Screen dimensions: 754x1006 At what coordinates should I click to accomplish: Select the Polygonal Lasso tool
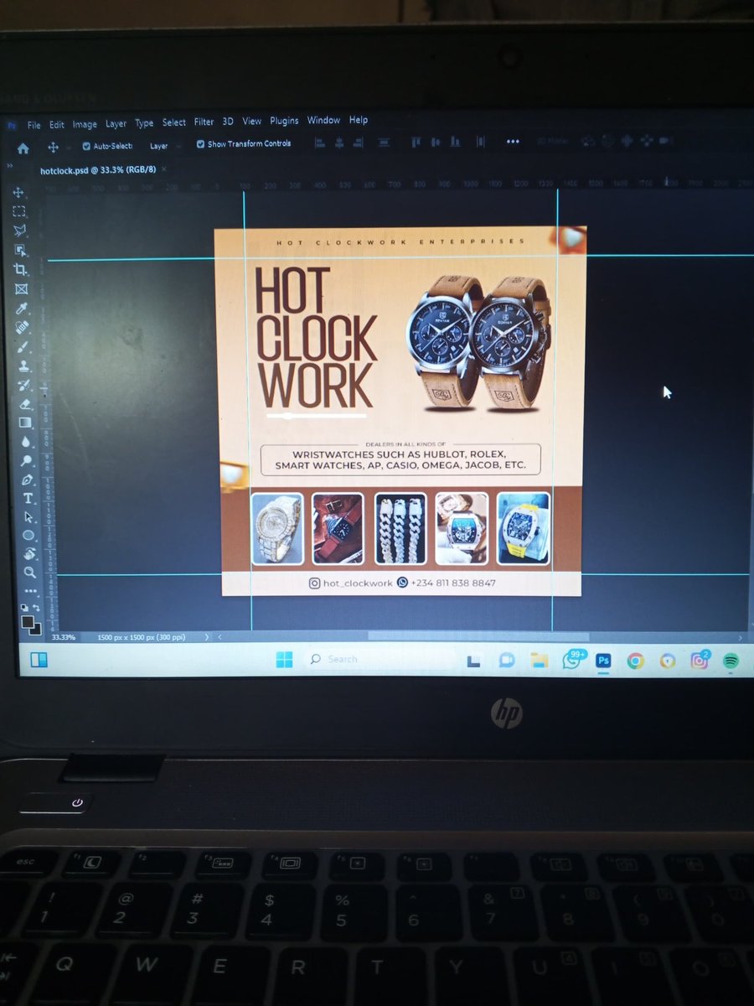click(19, 231)
